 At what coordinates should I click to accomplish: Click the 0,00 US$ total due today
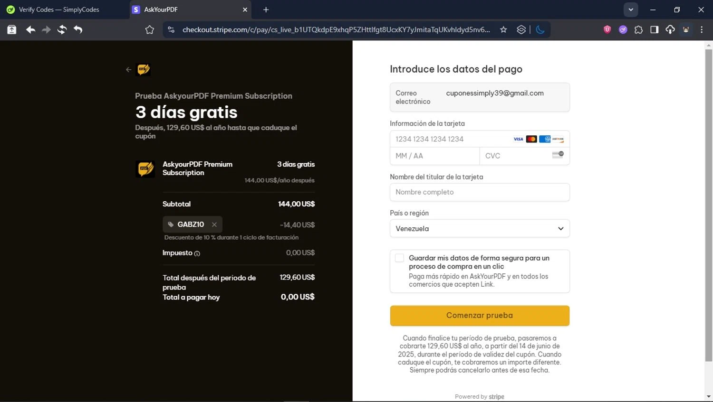298,297
